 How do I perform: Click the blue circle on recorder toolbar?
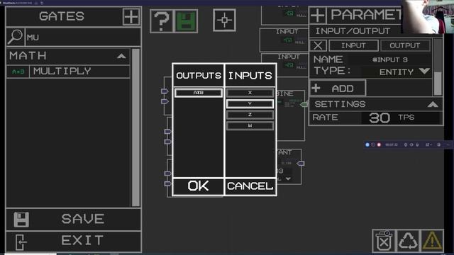point(367,144)
